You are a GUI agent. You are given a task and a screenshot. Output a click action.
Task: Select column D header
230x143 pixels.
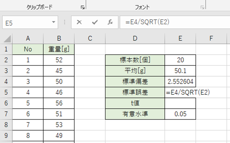click(x=135, y=39)
